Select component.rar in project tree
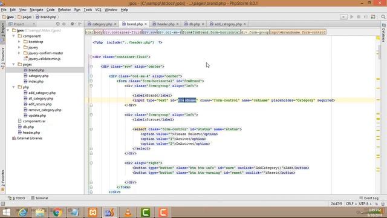The image size is (387, 218). [x=34, y=121]
